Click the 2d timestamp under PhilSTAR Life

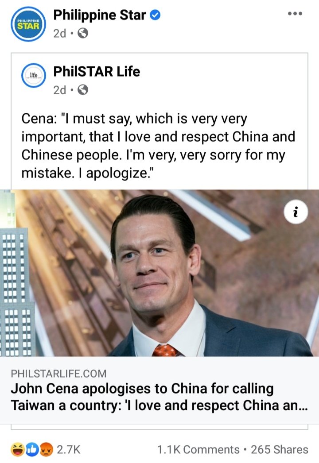click(x=60, y=90)
